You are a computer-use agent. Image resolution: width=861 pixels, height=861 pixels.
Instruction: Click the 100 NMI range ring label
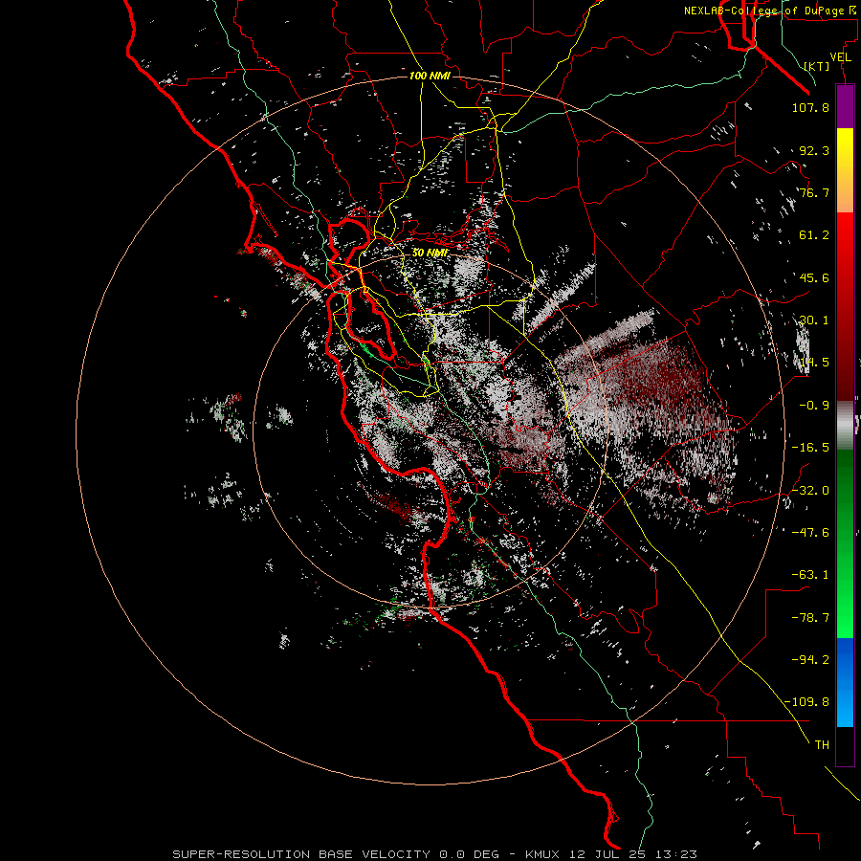(x=430, y=76)
